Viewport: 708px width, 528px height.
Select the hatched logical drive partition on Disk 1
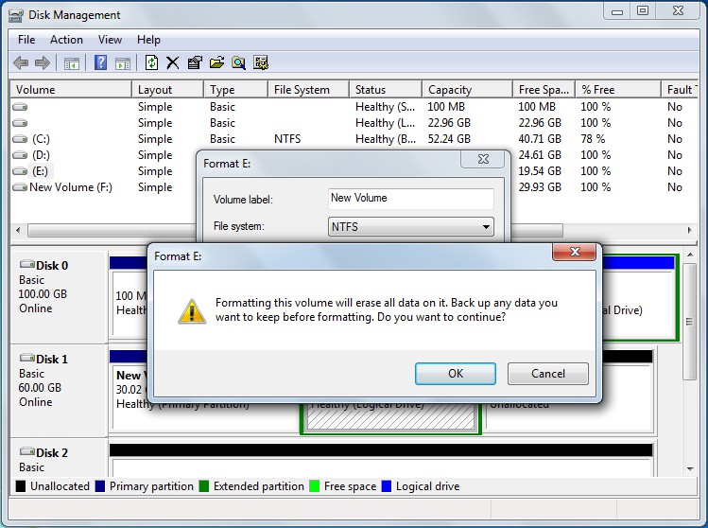(390, 417)
